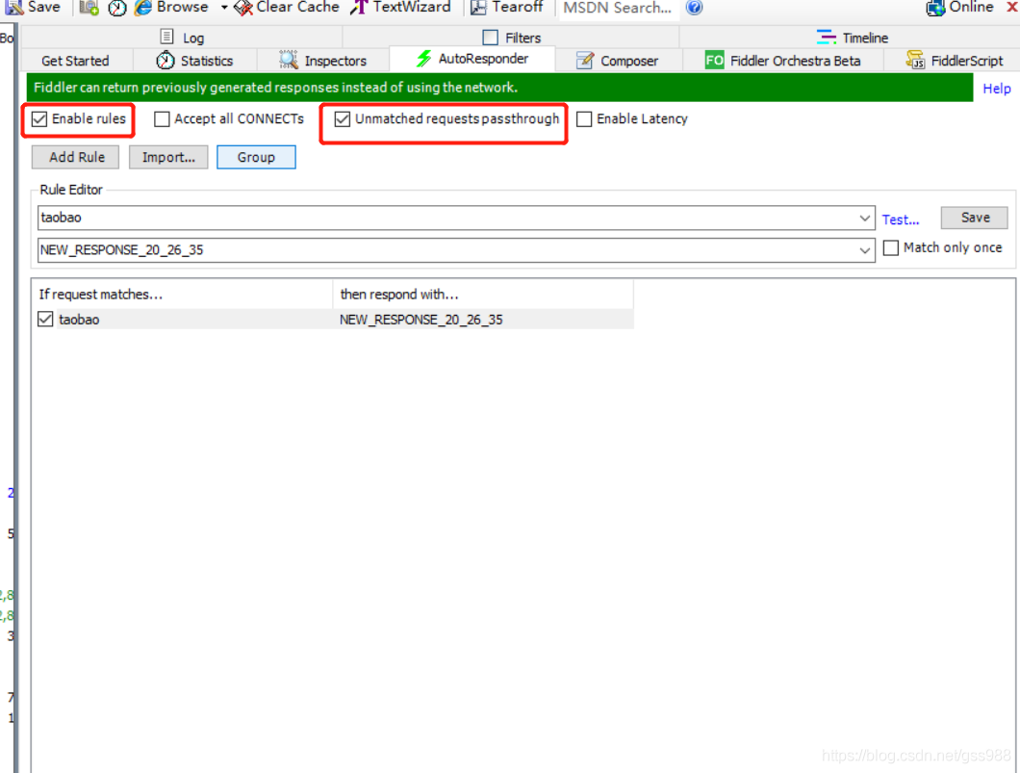Enable Accept all CONNECTs checkbox
Screen dimensions: 1020x773
[x=162, y=119]
